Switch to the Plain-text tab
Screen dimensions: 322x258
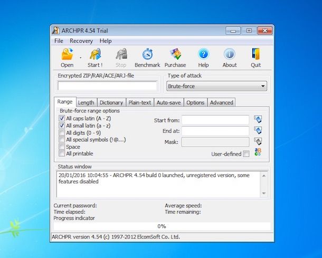140,102
